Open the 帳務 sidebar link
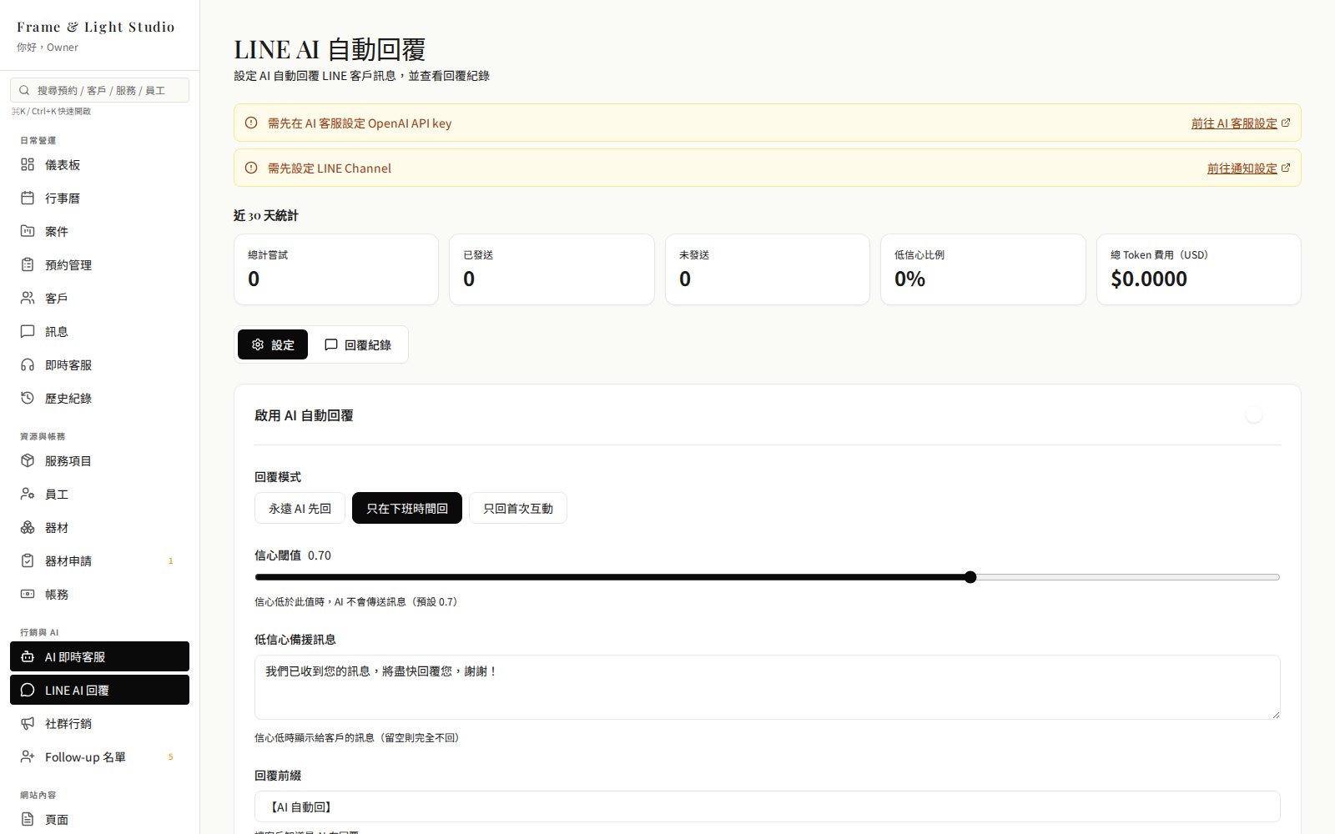Viewport: 1335px width, 834px height. 99,594
